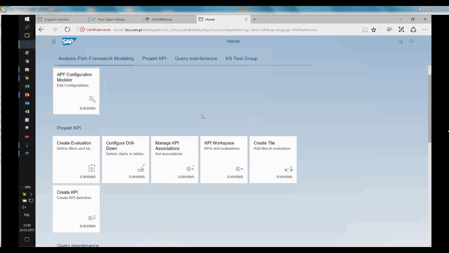449x253 pixels.
Task: Switch to the Projekt KPI tab
Action: 154,58
